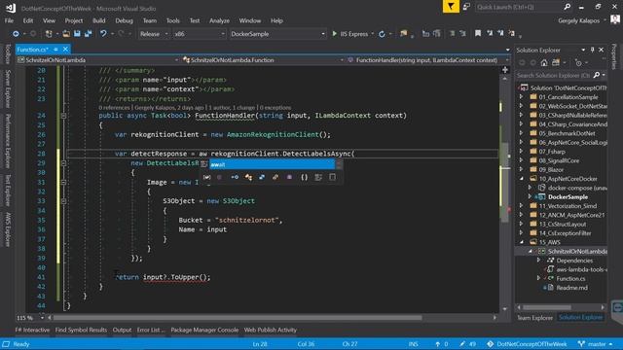The width and height of the screenshot is (623, 350).
Task: Click the editor horizontal scrollbar
Action: 238,318
